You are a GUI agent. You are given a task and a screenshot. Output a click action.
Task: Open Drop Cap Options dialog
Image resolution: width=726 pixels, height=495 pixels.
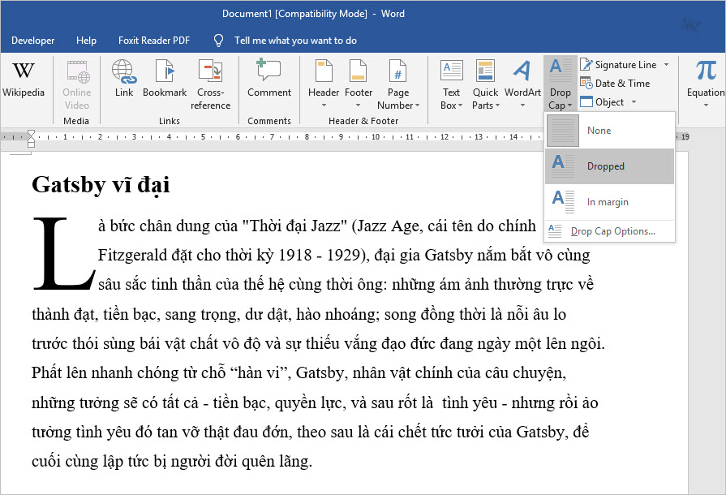(x=610, y=231)
